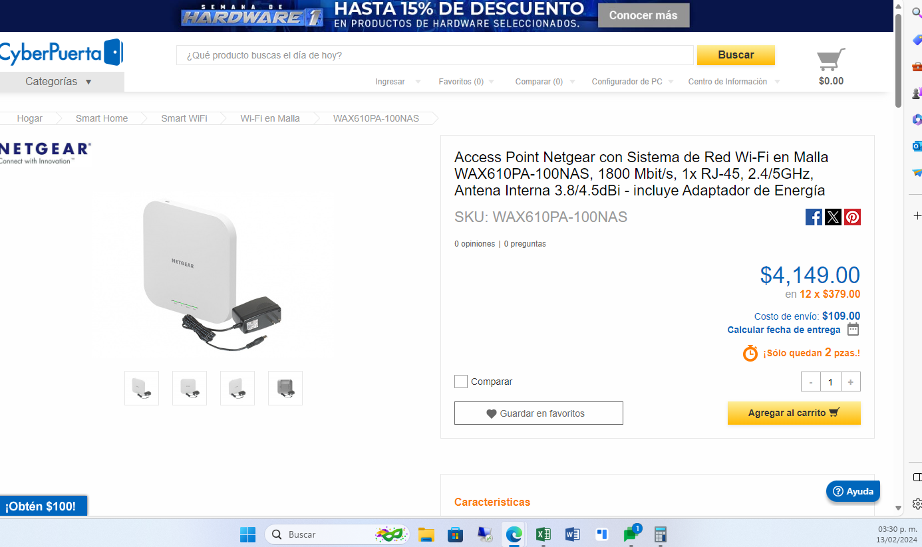Open 0 preguntas link

click(525, 244)
